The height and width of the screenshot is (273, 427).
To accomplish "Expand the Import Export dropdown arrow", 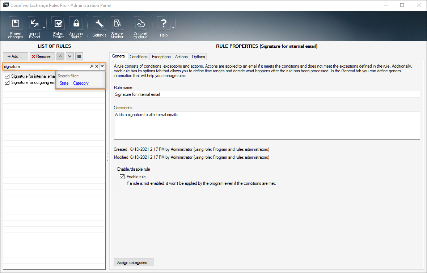I will [44, 27].
